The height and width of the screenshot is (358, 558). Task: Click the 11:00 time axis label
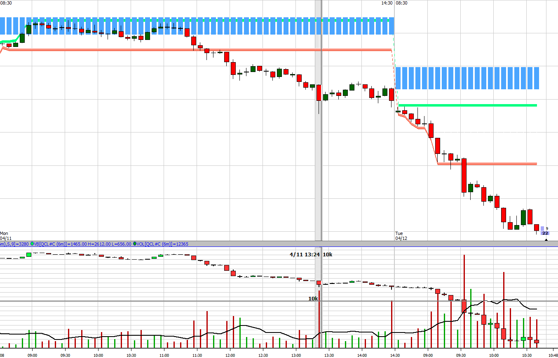pos(164,355)
